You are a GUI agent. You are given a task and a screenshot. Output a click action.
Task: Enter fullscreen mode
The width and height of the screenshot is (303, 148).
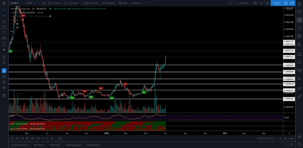point(261,3)
